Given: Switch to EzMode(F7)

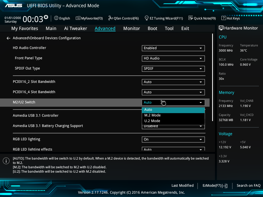Looking at the screenshot, I should (x=215, y=186).
